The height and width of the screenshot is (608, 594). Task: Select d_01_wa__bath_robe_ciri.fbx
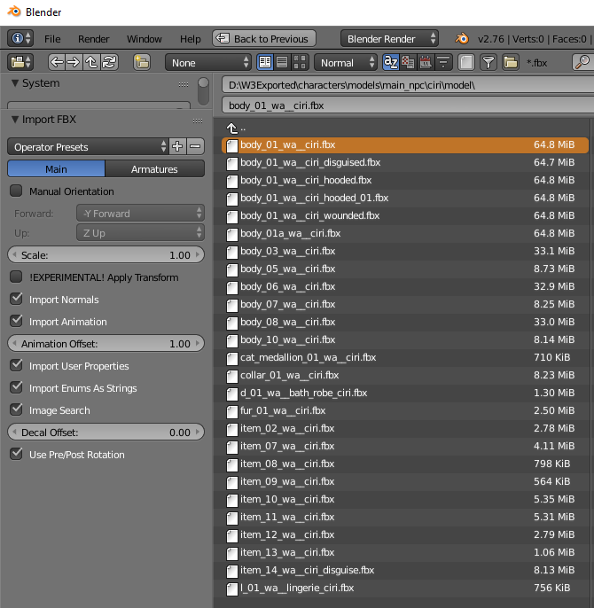point(405,393)
